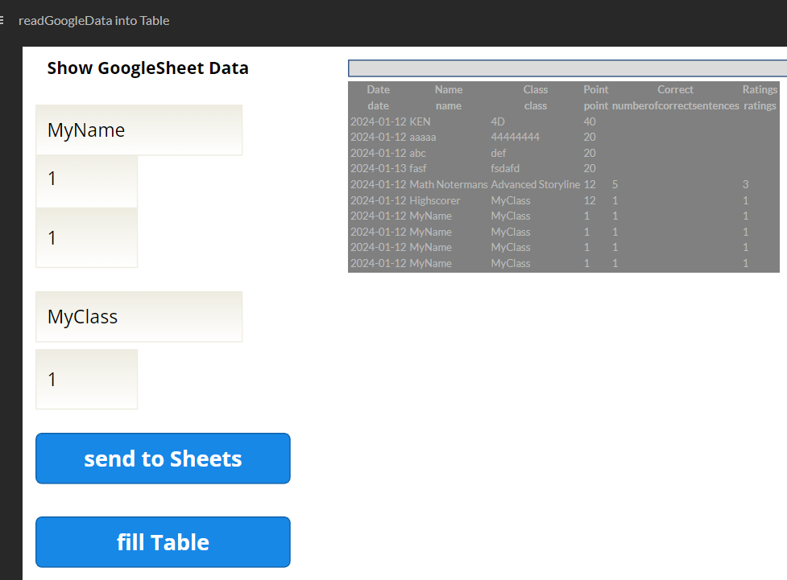Open the hamburger menu icon
The width and height of the screenshot is (787, 580).
point(2,21)
